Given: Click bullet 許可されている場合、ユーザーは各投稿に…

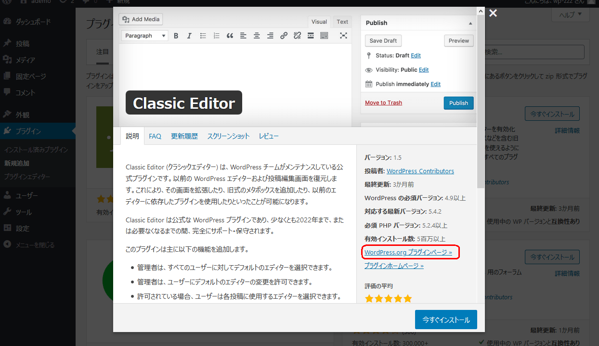Looking at the screenshot, I should coord(239,296).
